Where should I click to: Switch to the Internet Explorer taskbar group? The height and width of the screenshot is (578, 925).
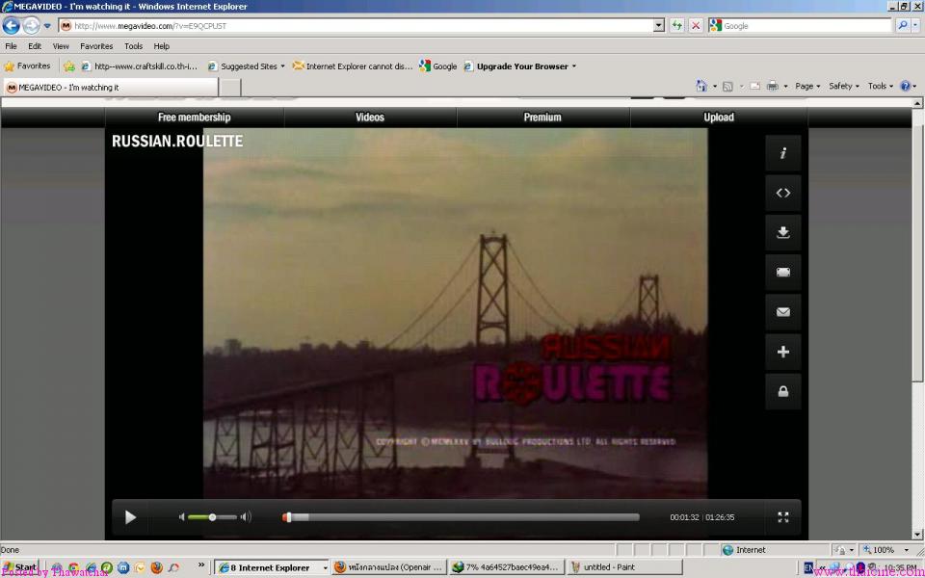(x=272, y=567)
